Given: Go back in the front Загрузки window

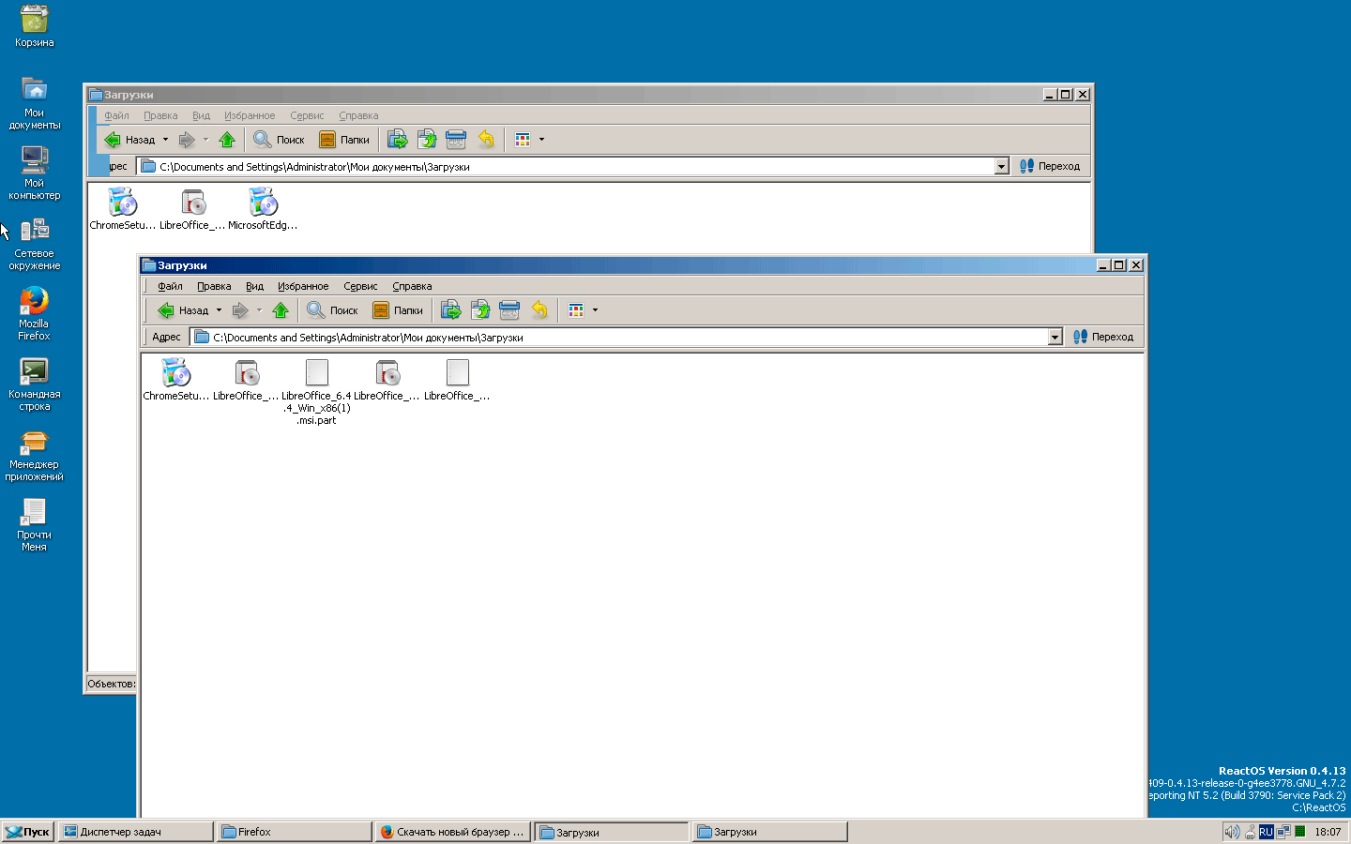Looking at the screenshot, I should 184,310.
